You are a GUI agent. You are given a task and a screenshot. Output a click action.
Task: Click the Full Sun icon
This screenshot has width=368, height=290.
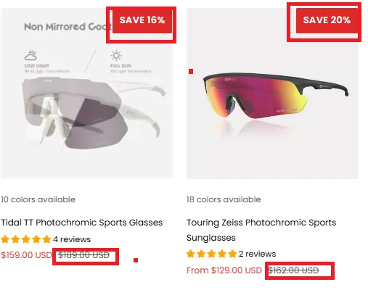click(x=116, y=56)
